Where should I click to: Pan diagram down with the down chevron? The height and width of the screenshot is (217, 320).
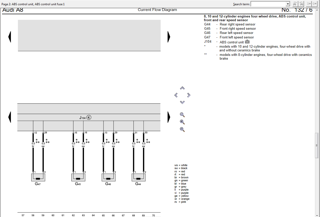tap(182, 102)
